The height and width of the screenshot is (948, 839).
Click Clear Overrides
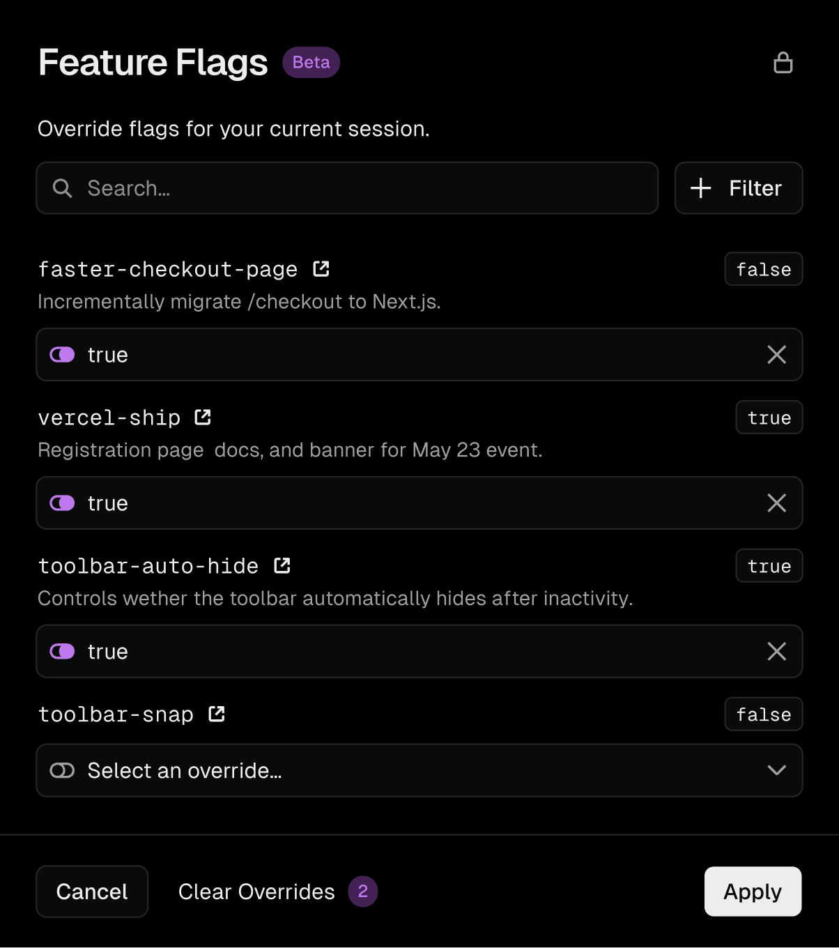point(256,891)
